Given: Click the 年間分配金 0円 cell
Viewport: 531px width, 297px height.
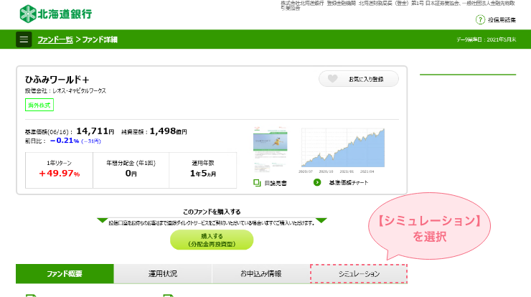Looking at the screenshot, I should tap(131, 170).
